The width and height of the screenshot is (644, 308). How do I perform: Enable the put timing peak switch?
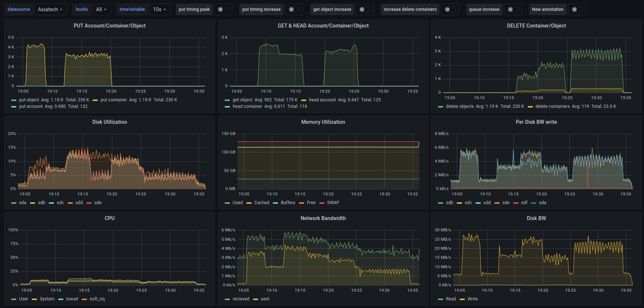[223, 9]
